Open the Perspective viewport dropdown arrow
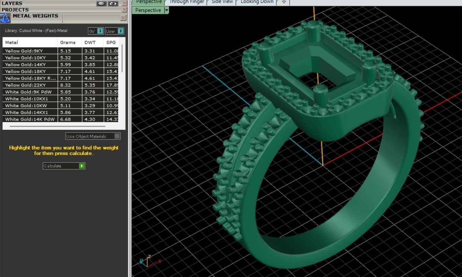Viewport: 462px width, 277px height. coord(166,10)
